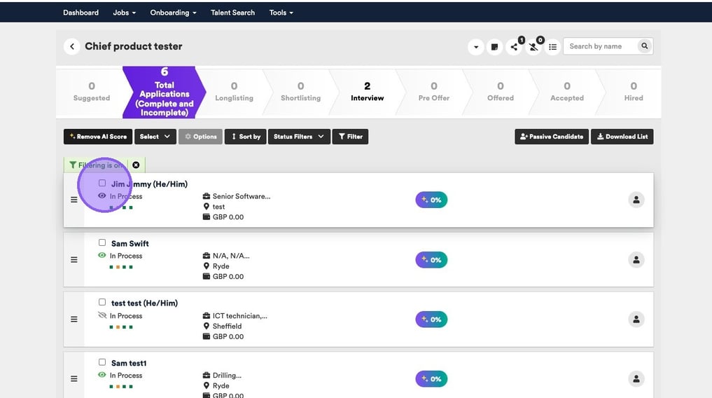Viewport: 712px width, 398px height.
Task: Open the Status Filters dropdown
Action: pyautogui.click(x=299, y=137)
